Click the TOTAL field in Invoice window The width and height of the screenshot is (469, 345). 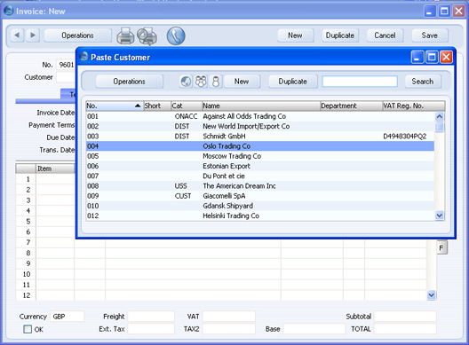(x=405, y=329)
